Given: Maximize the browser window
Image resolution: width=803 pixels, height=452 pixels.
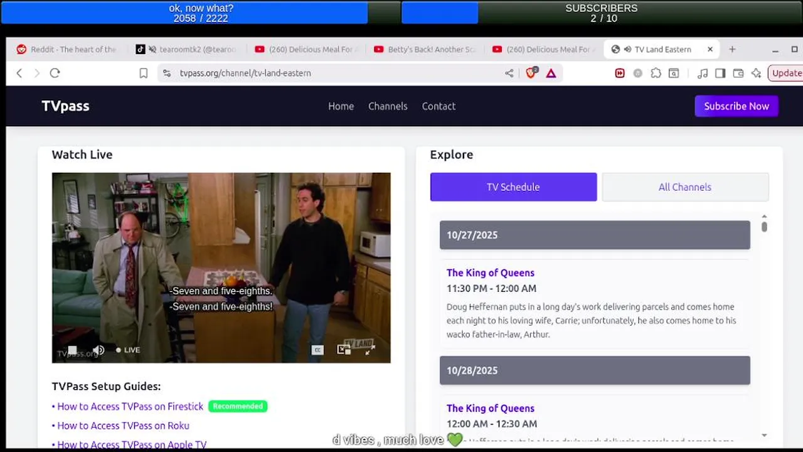Looking at the screenshot, I should [x=796, y=49].
